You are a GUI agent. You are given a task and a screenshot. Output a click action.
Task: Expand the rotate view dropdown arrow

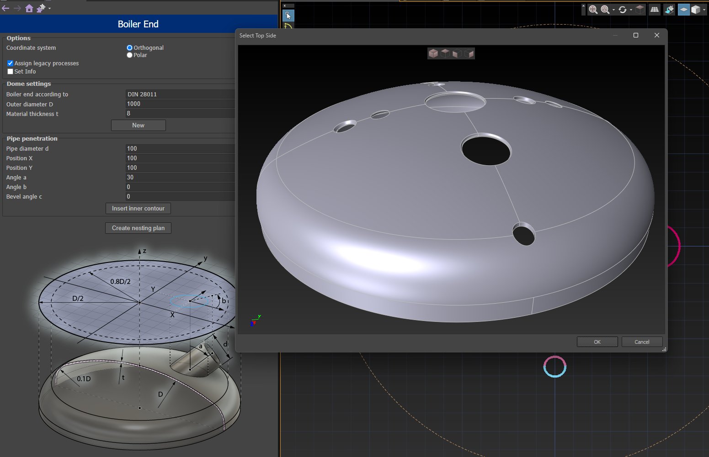631,10
